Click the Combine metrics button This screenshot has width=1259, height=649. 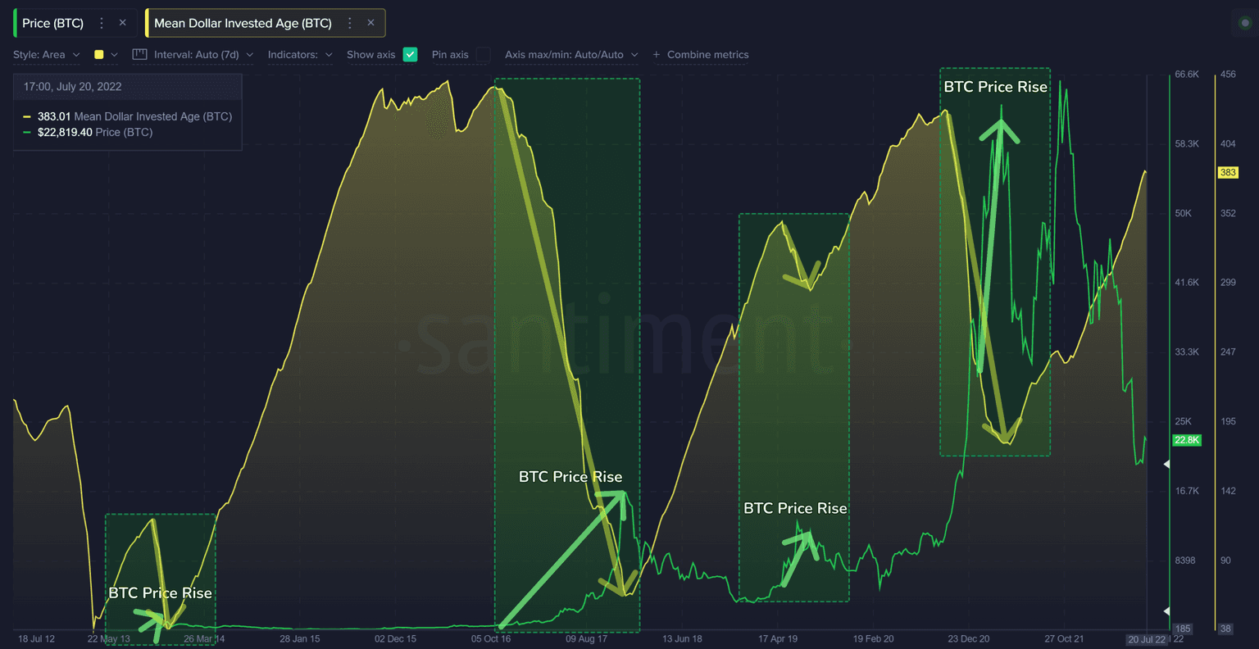(x=707, y=55)
